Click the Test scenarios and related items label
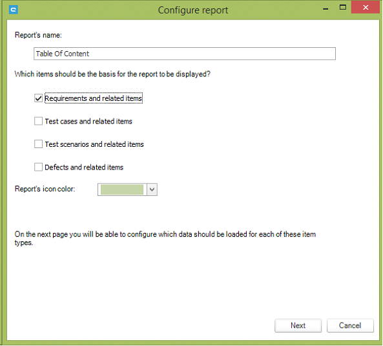 tap(94, 144)
